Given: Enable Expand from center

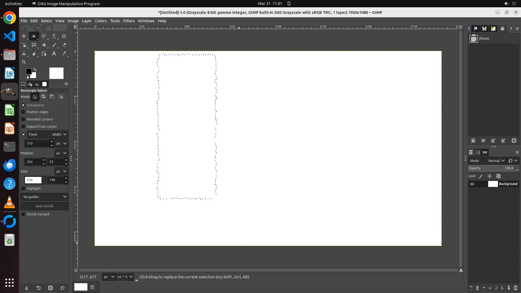Looking at the screenshot, I should pos(23,127).
